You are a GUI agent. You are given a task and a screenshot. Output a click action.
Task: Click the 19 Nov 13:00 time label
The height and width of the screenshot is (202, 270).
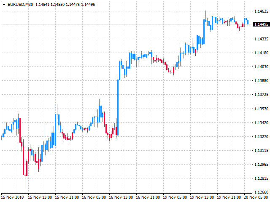(201, 197)
